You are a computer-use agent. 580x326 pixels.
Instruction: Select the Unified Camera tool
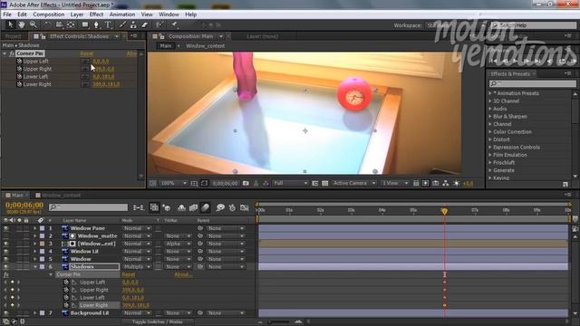pos(59,24)
